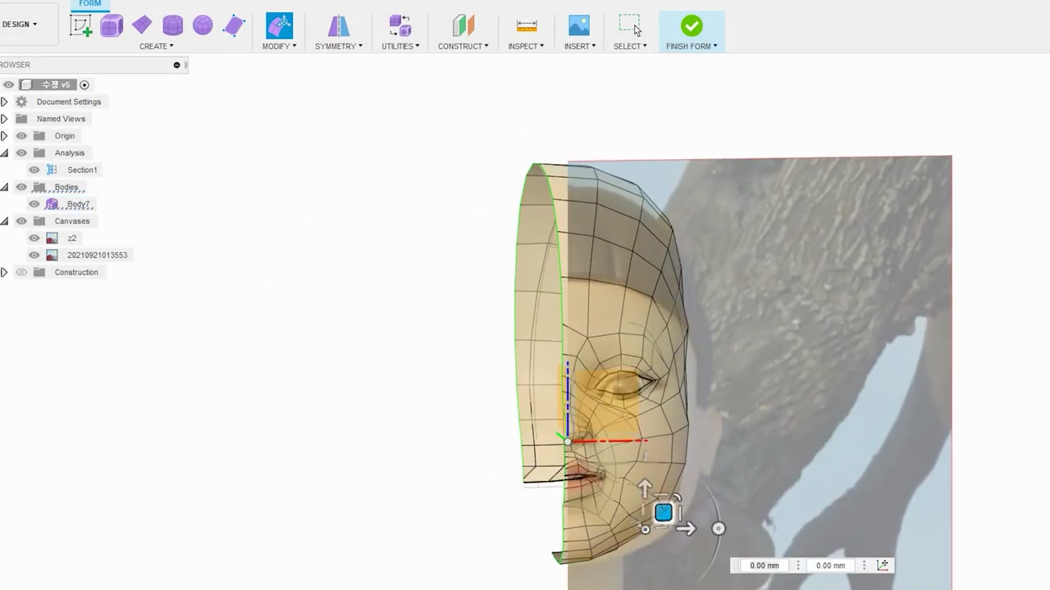Screen dimensions: 1050x590
Task: Open the SELECT dropdown menu
Action: tap(630, 46)
